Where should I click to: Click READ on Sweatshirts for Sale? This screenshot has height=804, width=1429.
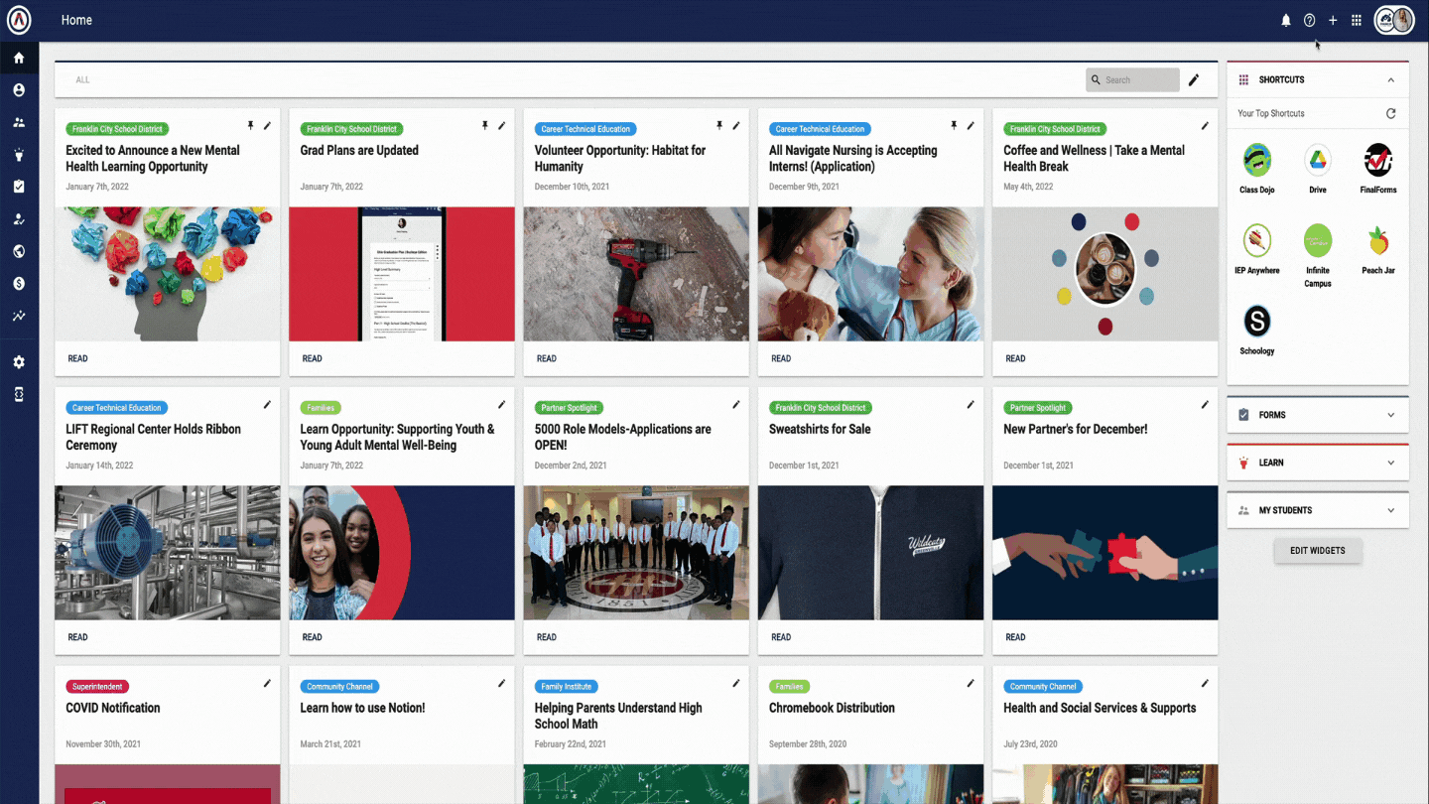pyautogui.click(x=781, y=637)
